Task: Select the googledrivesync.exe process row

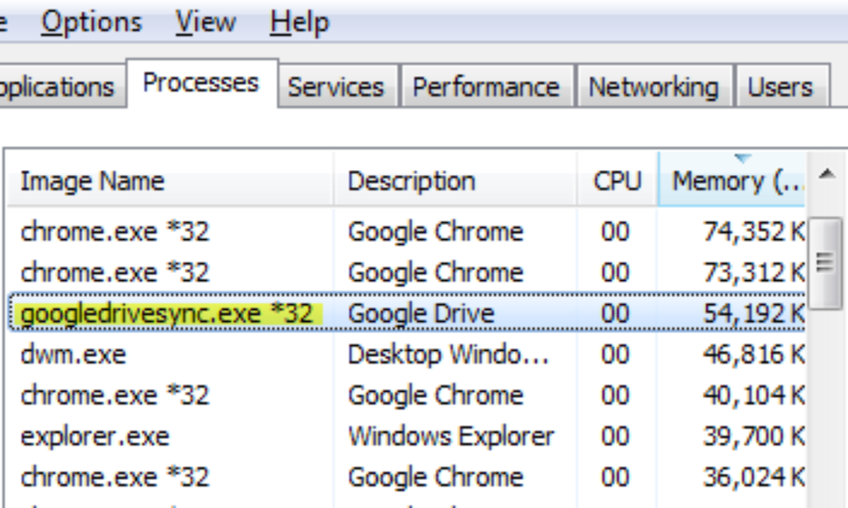Action: point(167,313)
